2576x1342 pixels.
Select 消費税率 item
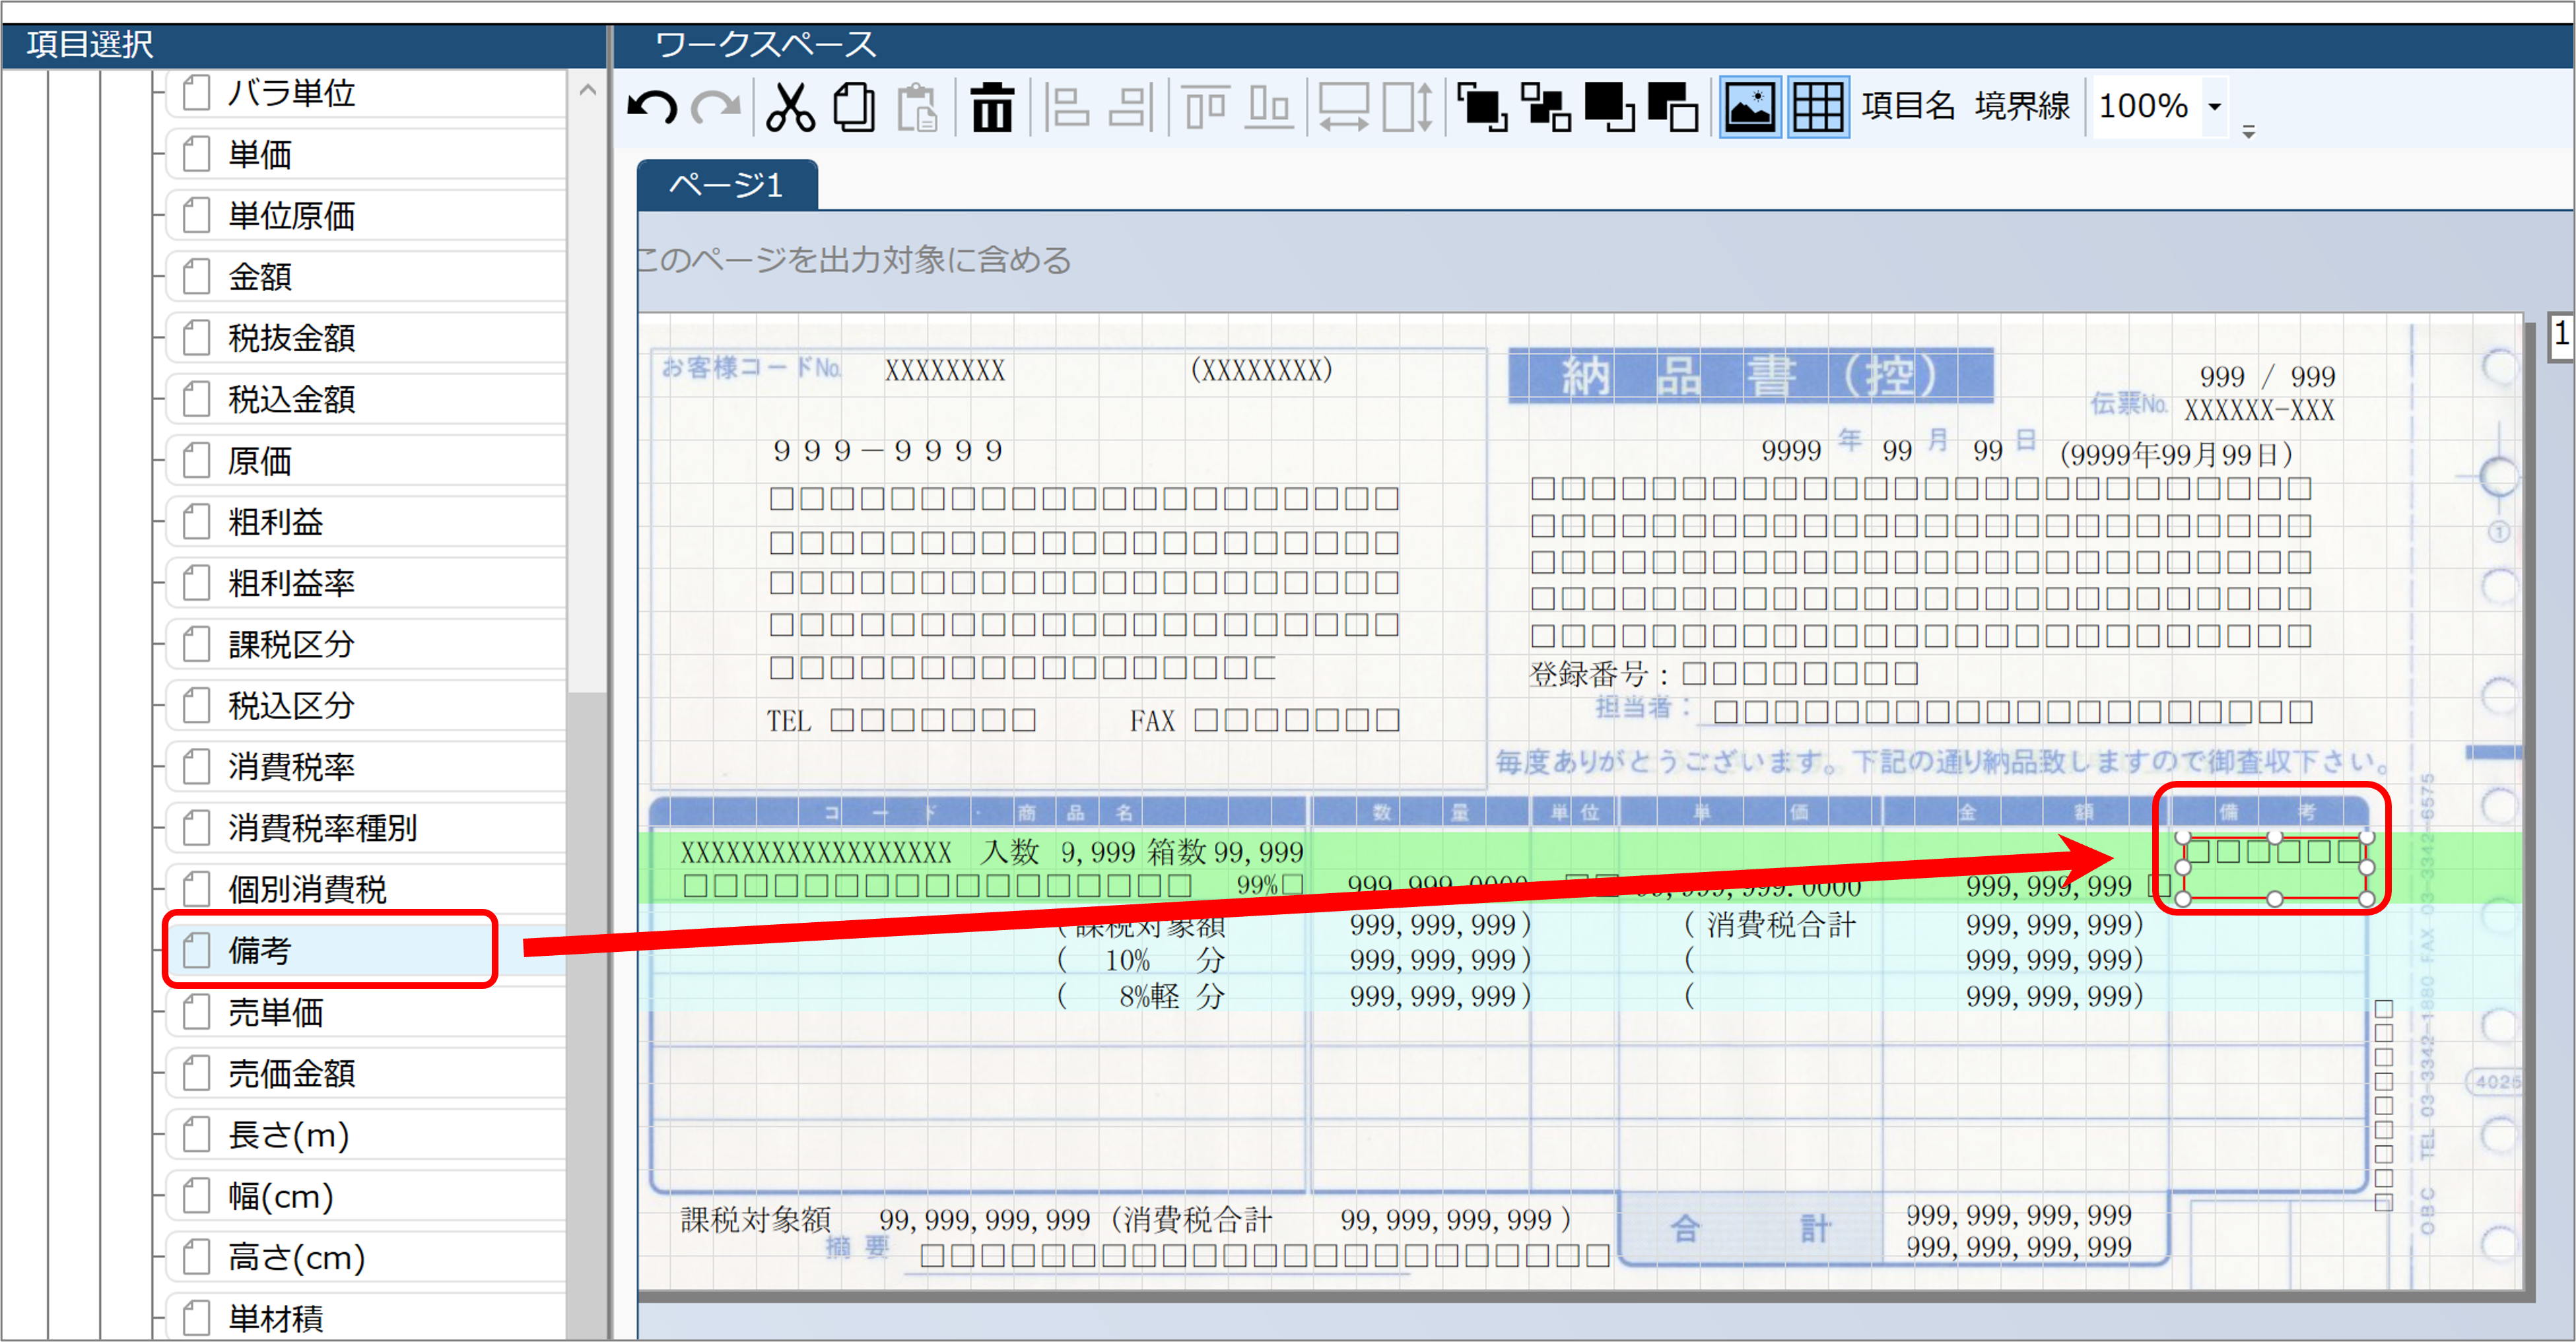[366, 766]
